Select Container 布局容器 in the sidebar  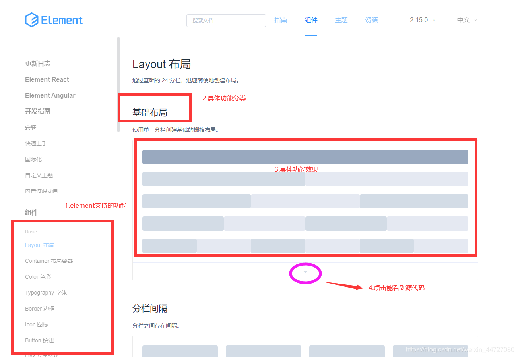click(49, 261)
